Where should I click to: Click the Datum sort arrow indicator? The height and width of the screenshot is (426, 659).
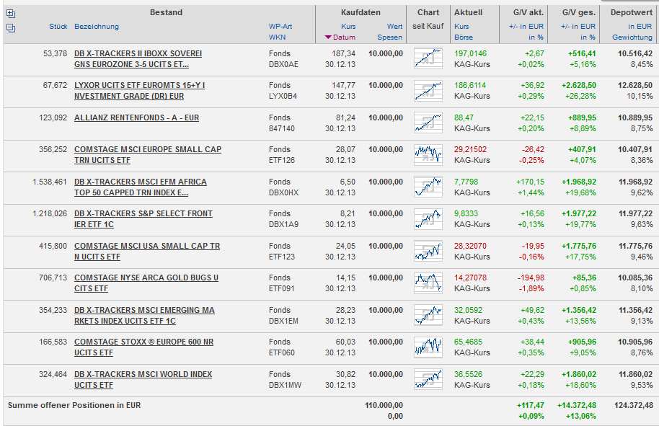pyautogui.click(x=328, y=37)
